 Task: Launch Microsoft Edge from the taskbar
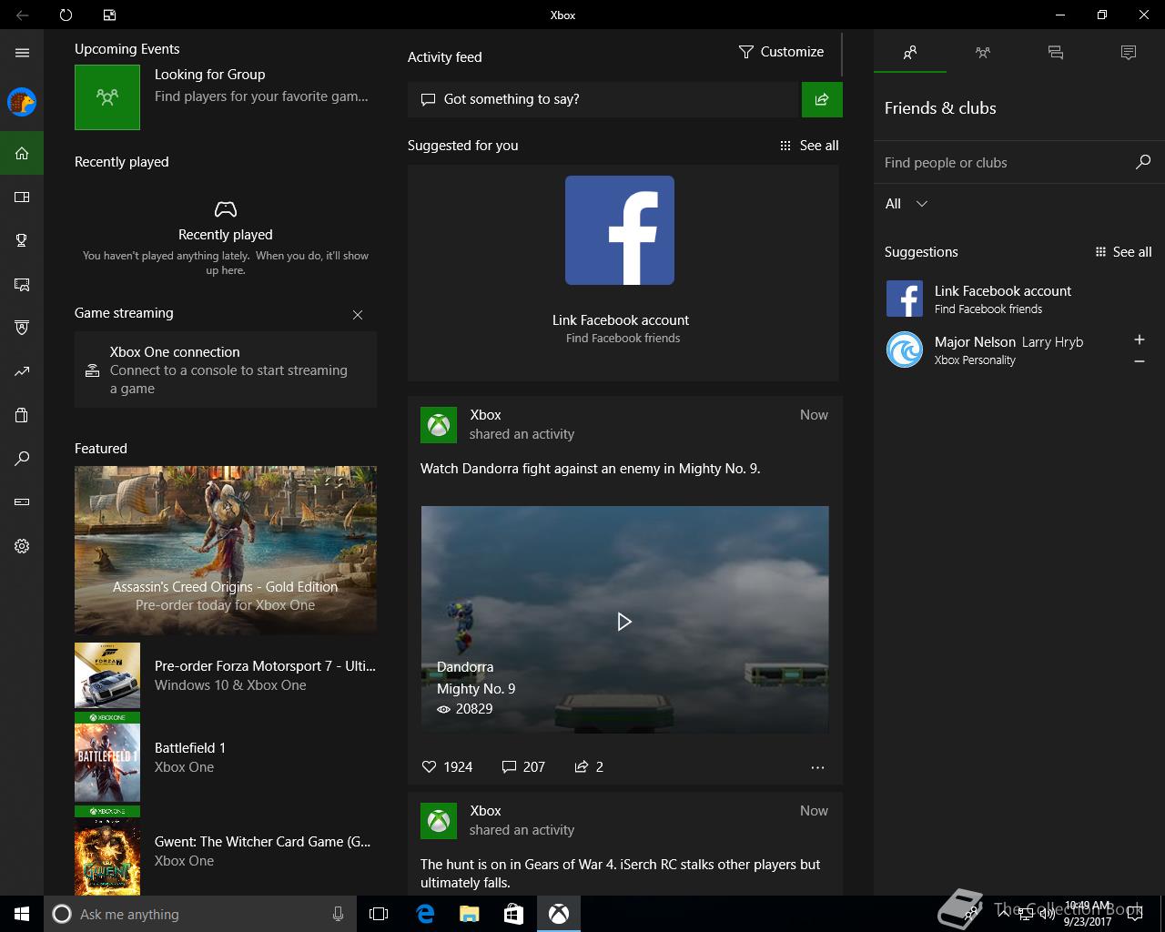[x=425, y=914]
